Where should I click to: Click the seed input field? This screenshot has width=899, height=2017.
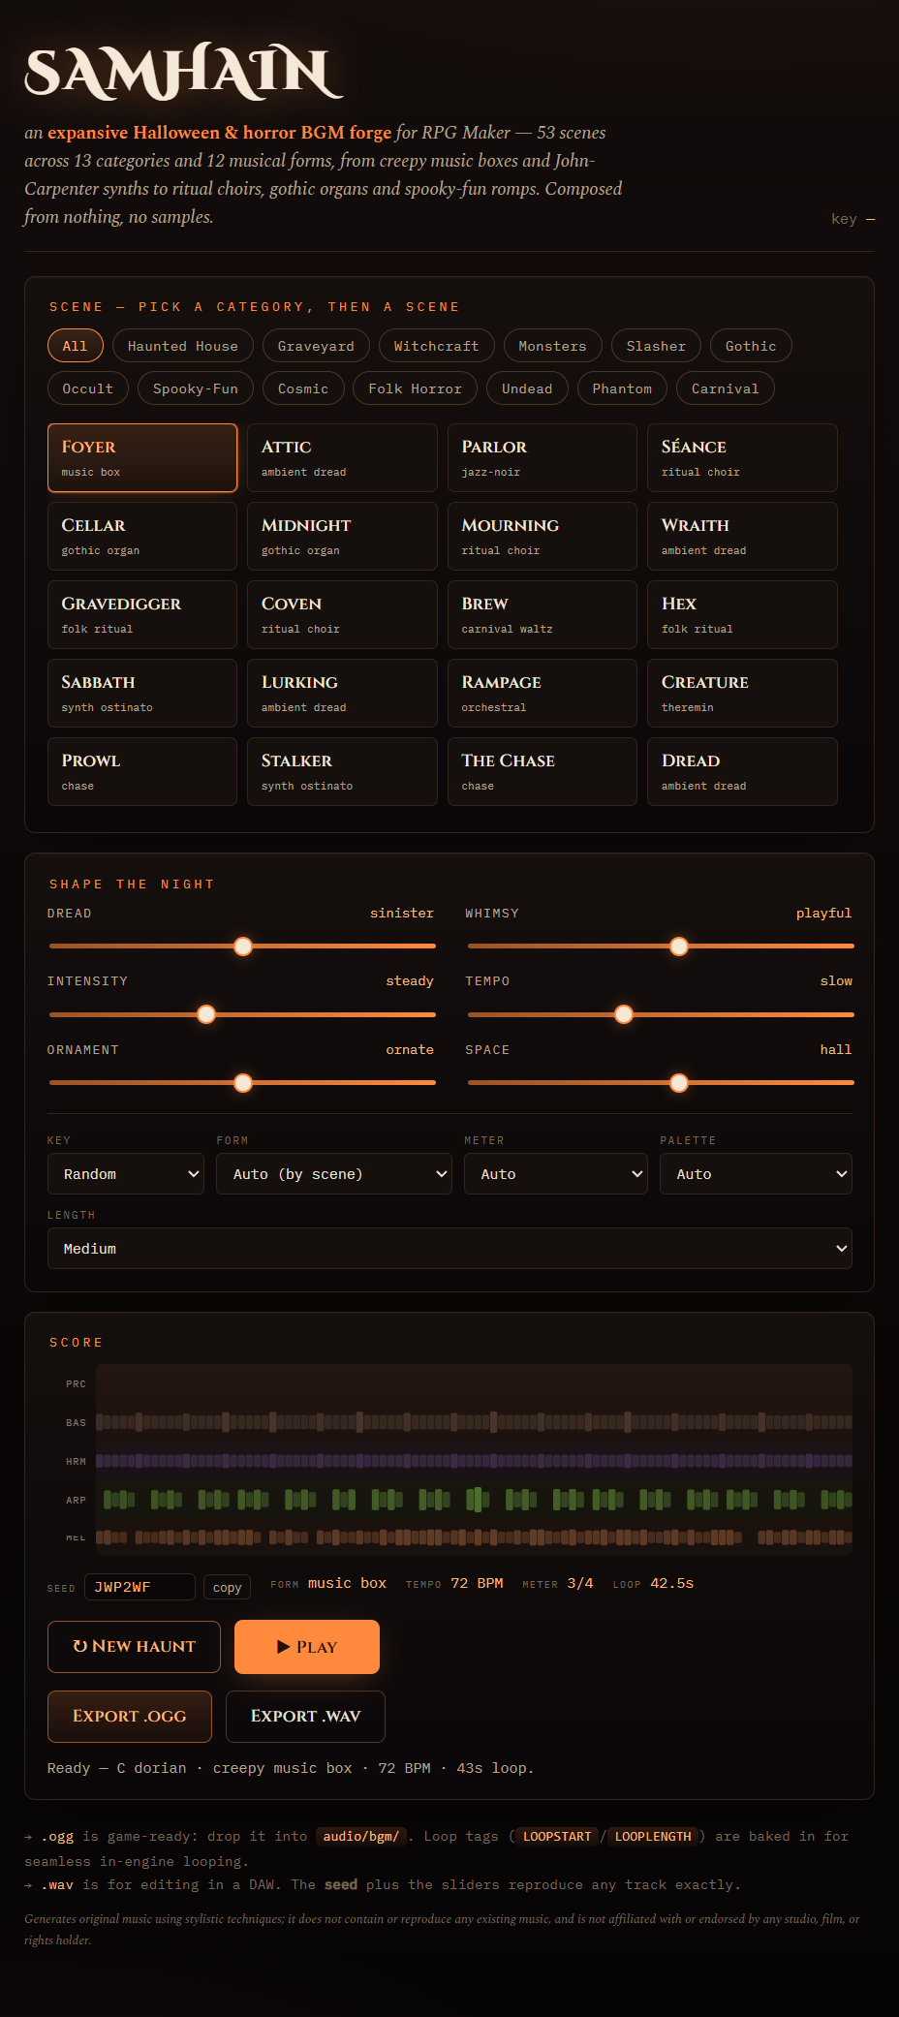139,1587
